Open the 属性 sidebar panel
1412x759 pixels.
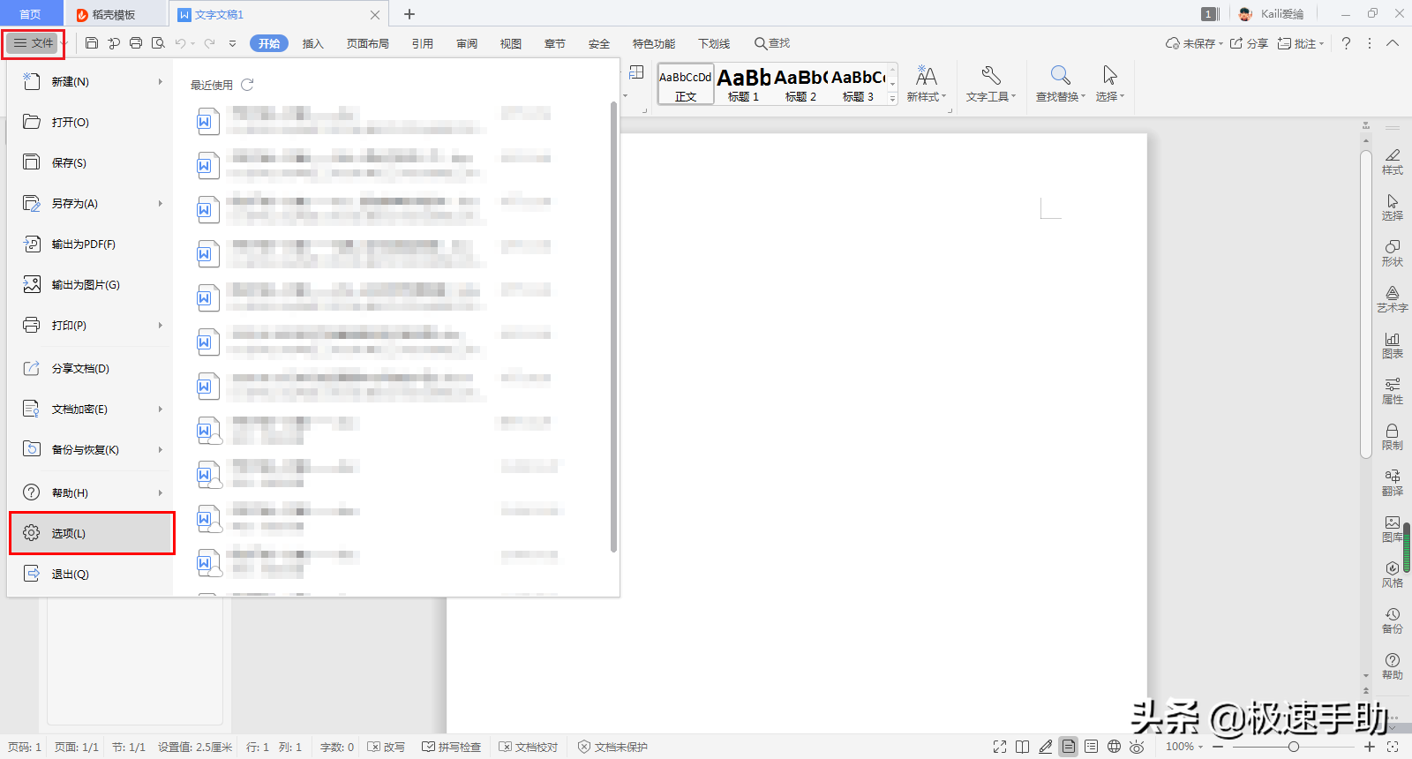pyautogui.click(x=1393, y=391)
